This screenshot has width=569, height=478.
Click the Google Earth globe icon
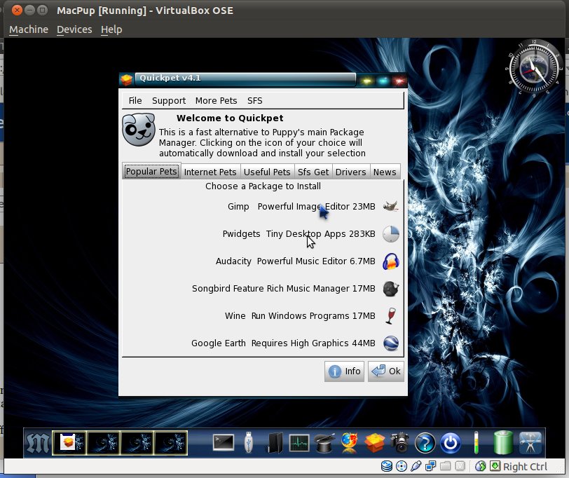coord(390,343)
